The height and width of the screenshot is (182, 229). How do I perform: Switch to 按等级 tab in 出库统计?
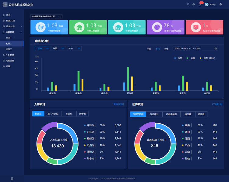(x=201, y=114)
